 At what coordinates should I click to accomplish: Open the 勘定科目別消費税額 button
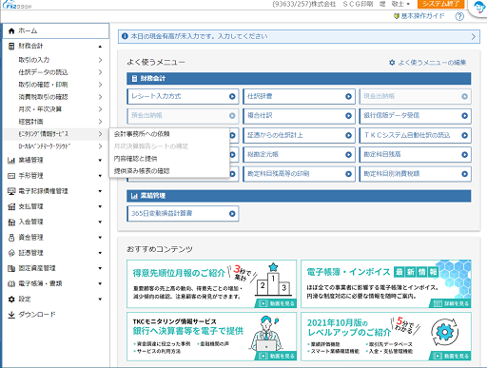(415, 174)
